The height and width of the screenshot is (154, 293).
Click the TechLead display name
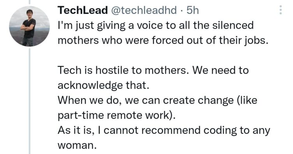[x=83, y=10]
